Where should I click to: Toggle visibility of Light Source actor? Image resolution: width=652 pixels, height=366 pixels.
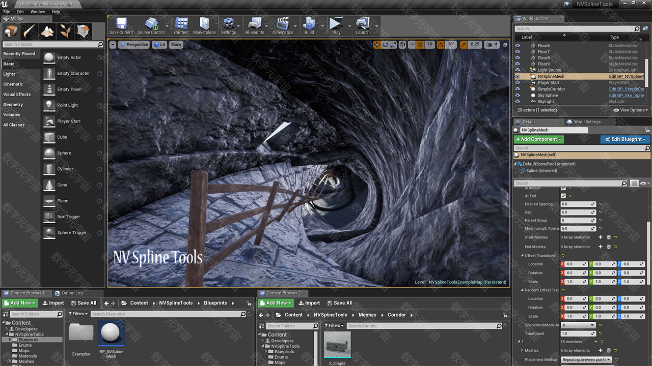[518, 70]
